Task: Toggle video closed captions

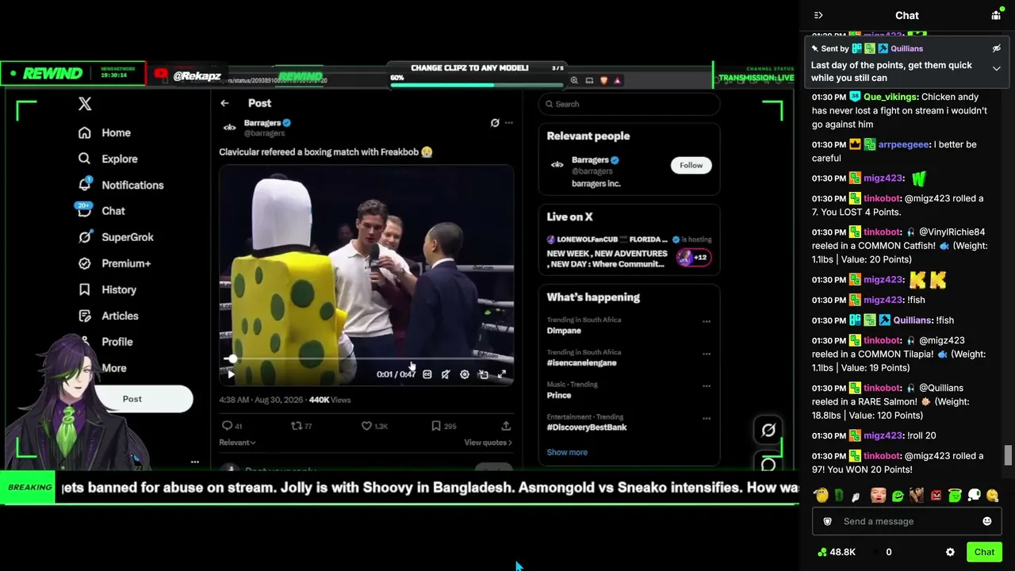Action: (x=427, y=374)
